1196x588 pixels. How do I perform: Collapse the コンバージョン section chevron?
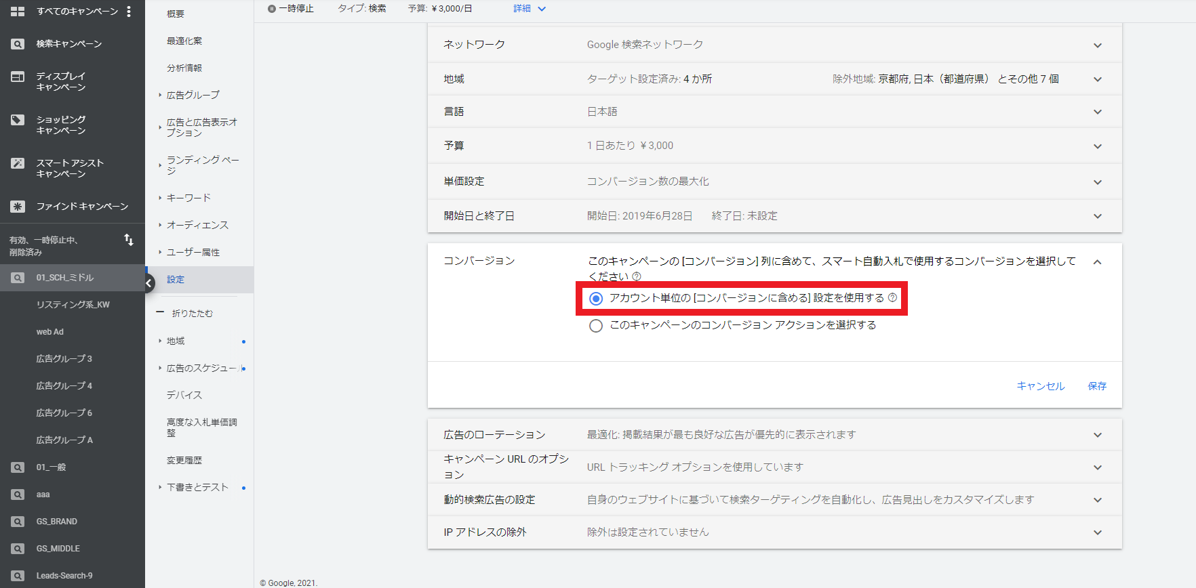1098,262
